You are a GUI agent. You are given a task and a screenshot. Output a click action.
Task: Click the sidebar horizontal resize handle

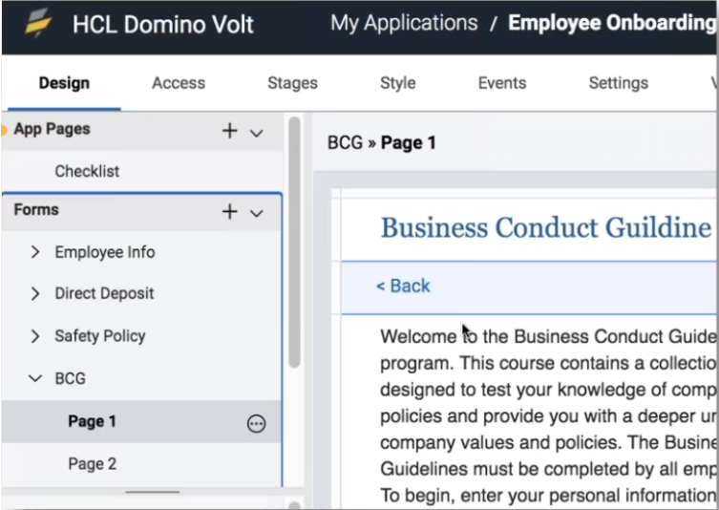(153, 492)
